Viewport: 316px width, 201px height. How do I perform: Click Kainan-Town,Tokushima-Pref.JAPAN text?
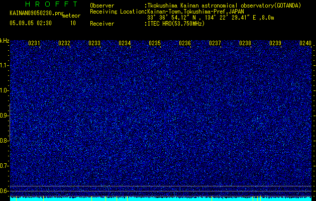195,11
